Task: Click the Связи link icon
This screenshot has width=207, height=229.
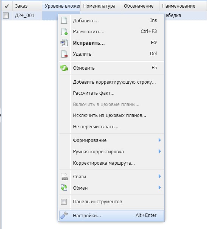Action: click(x=64, y=176)
